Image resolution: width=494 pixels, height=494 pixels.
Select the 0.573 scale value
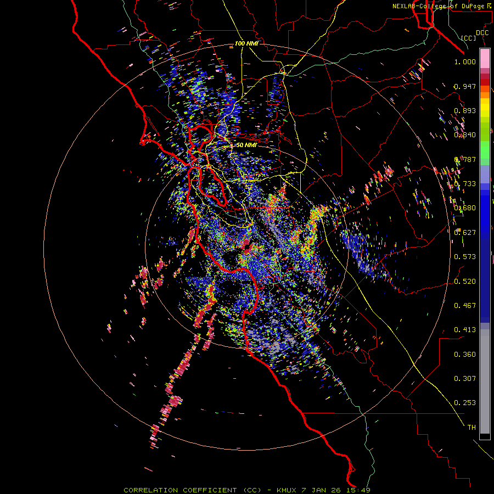tap(465, 257)
